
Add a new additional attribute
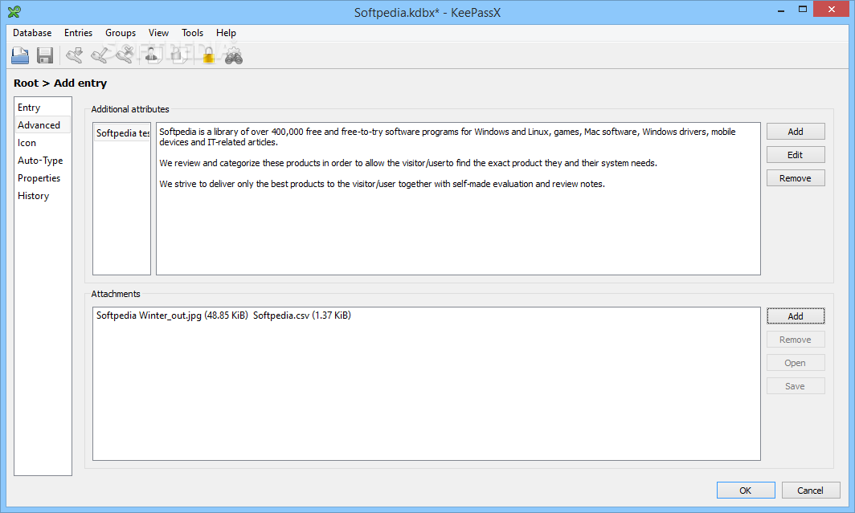[796, 131]
